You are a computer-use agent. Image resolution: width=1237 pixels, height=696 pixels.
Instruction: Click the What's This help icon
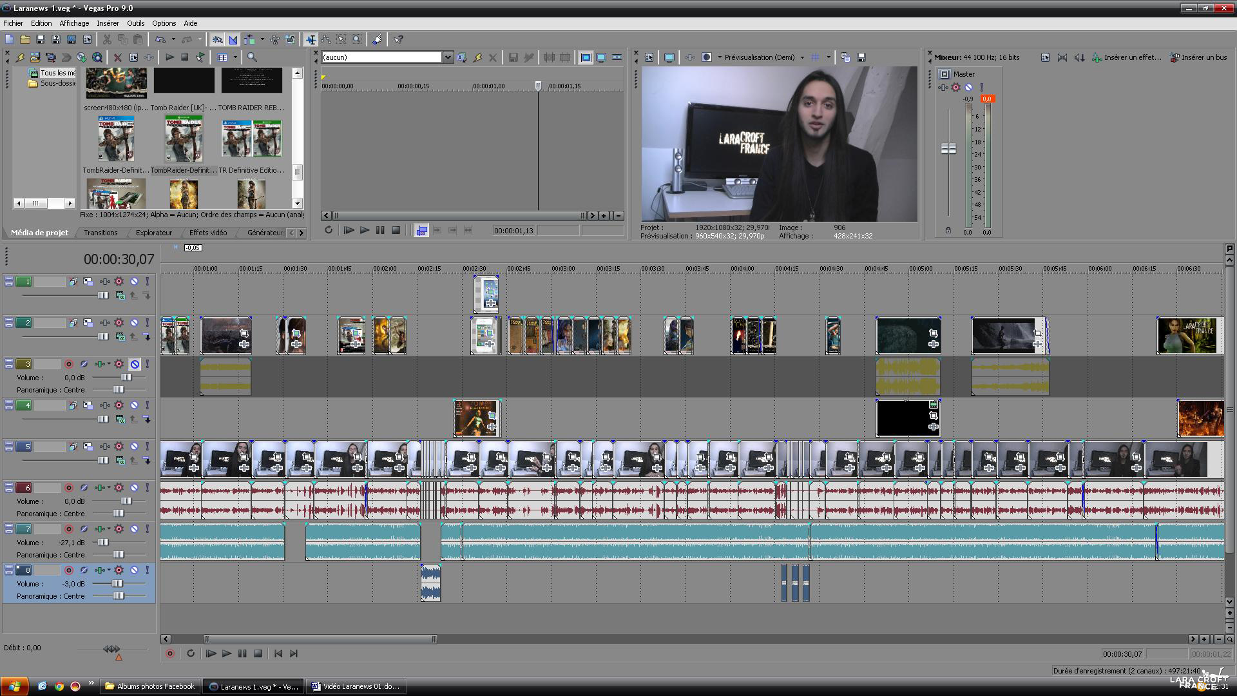coord(399,40)
